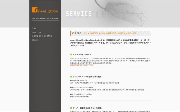Click the mail info address in sidebar
Image resolution: width=180 pixels, height=112 pixels.
click(39, 19)
